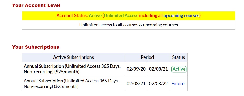Screen dimensions: 244x96
Task: Click the 02/09/20 start date cell
Action: [x=136, y=69]
